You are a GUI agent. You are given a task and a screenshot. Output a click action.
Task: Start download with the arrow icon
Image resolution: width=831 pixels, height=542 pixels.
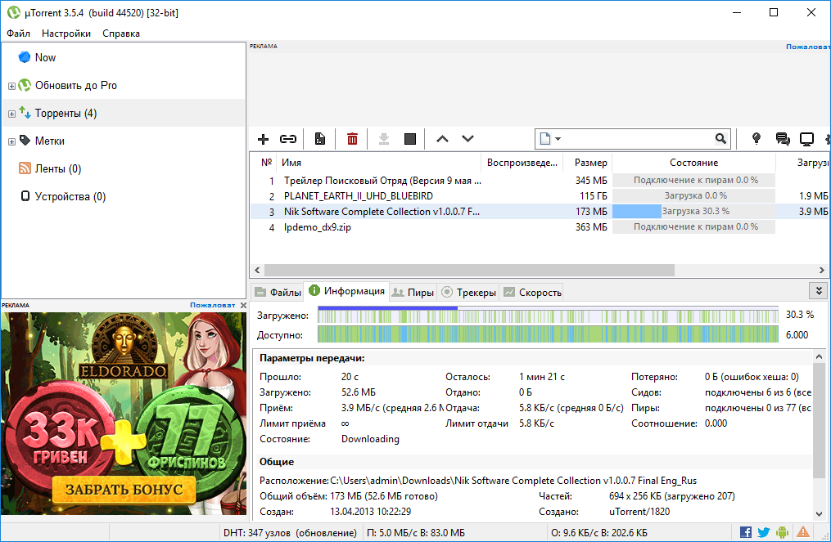tap(384, 139)
